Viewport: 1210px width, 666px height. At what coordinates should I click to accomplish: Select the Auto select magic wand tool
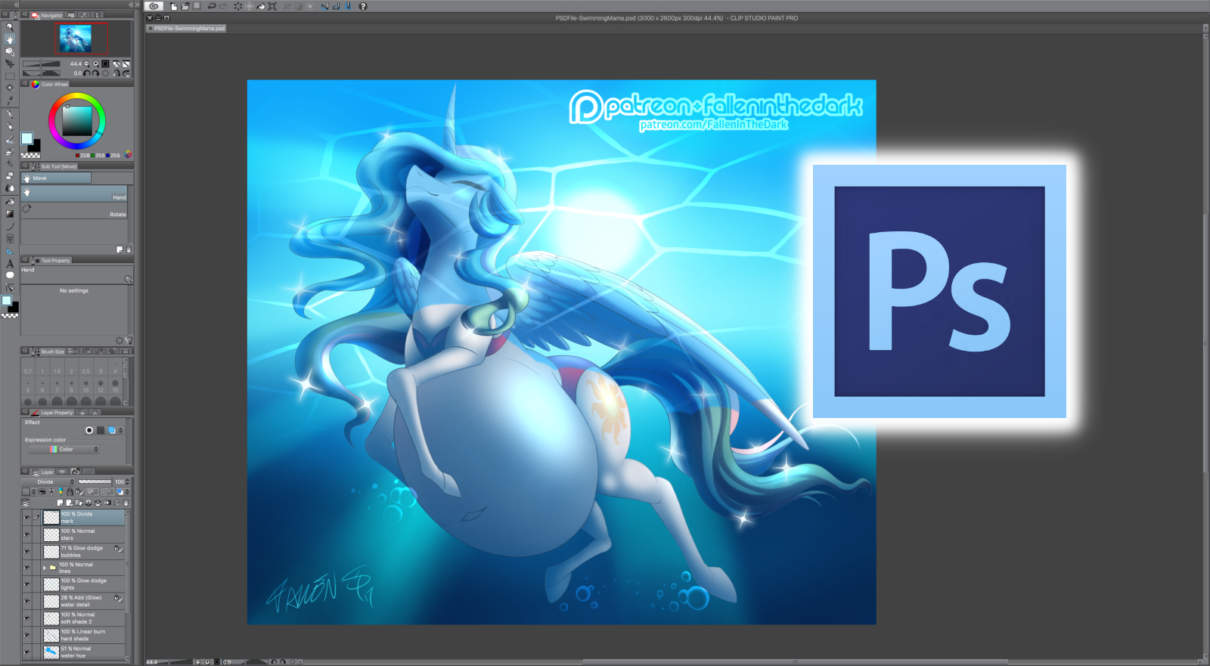click(10, 88)
